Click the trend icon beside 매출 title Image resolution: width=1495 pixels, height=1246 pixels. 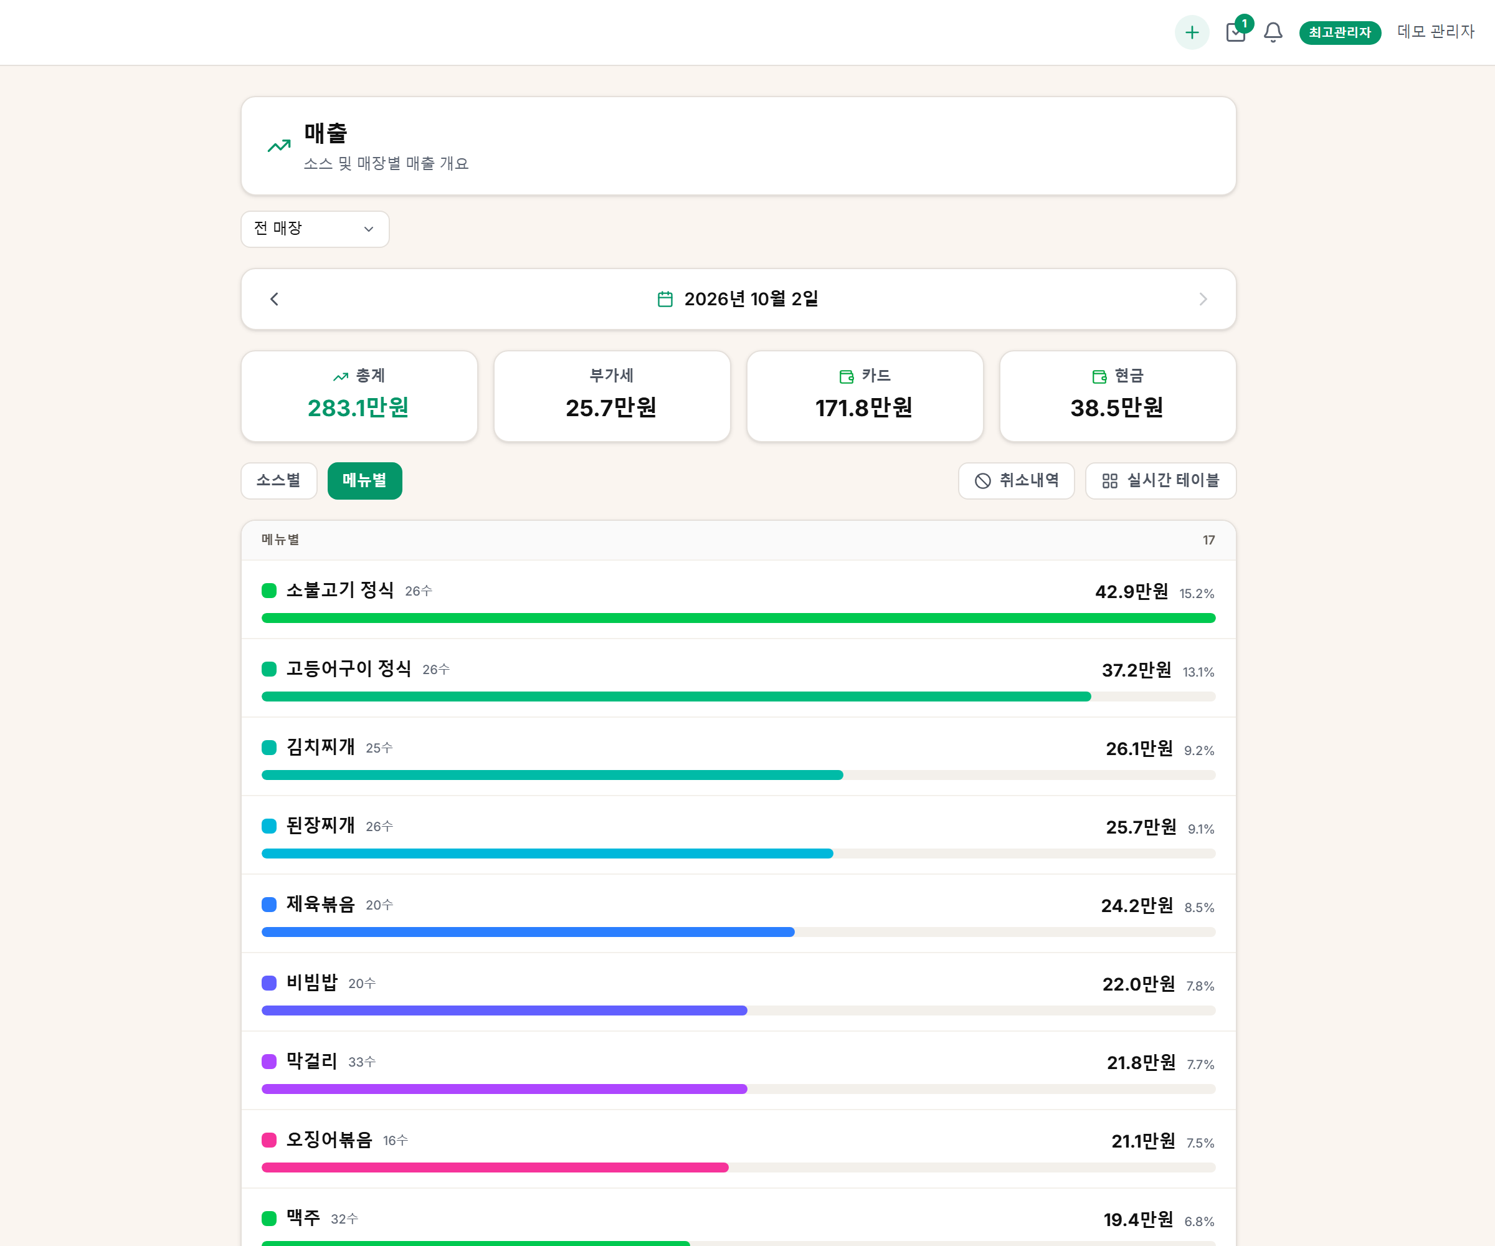tap(279, 145)
